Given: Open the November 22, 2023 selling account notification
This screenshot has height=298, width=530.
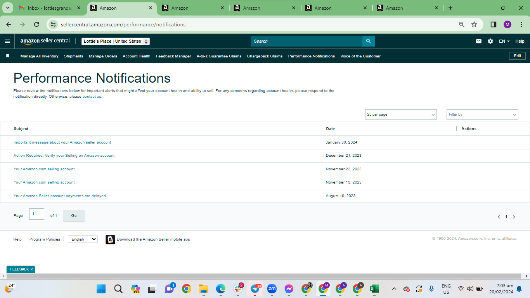Looking at the screenshot, I should [44, 169].
